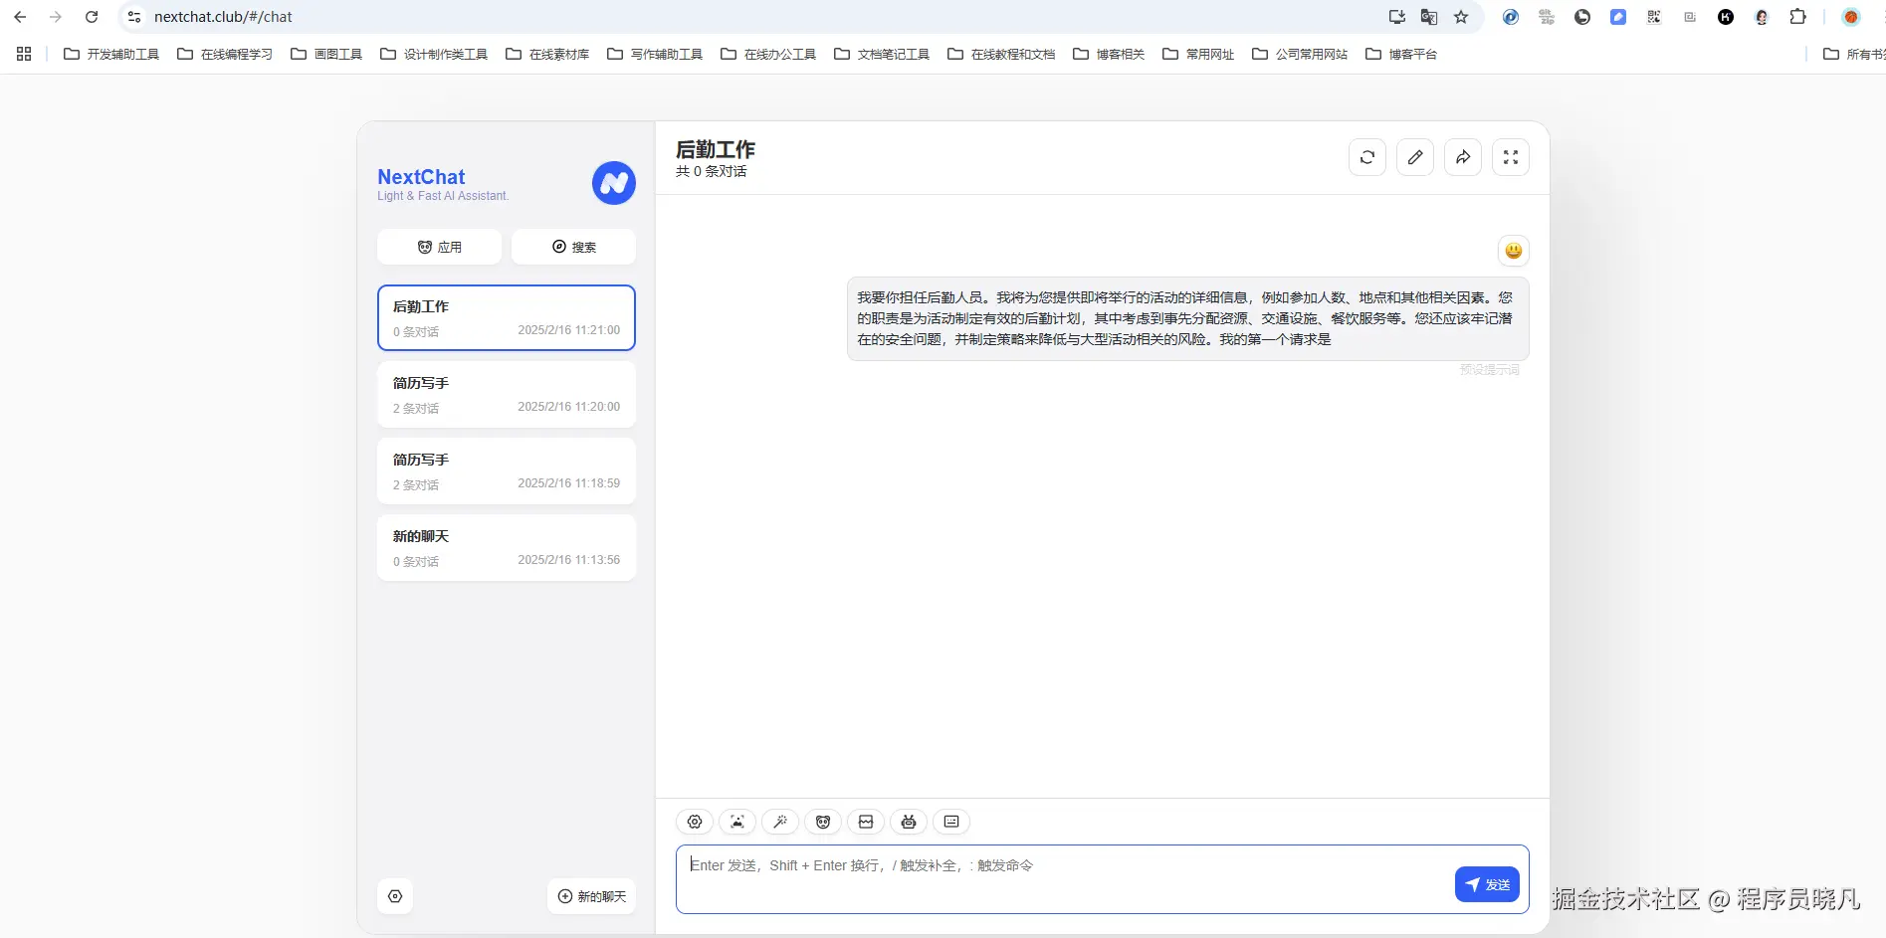
Task: Click the keyboard shortcuts icon in toolbar
Action: (950, 822)
